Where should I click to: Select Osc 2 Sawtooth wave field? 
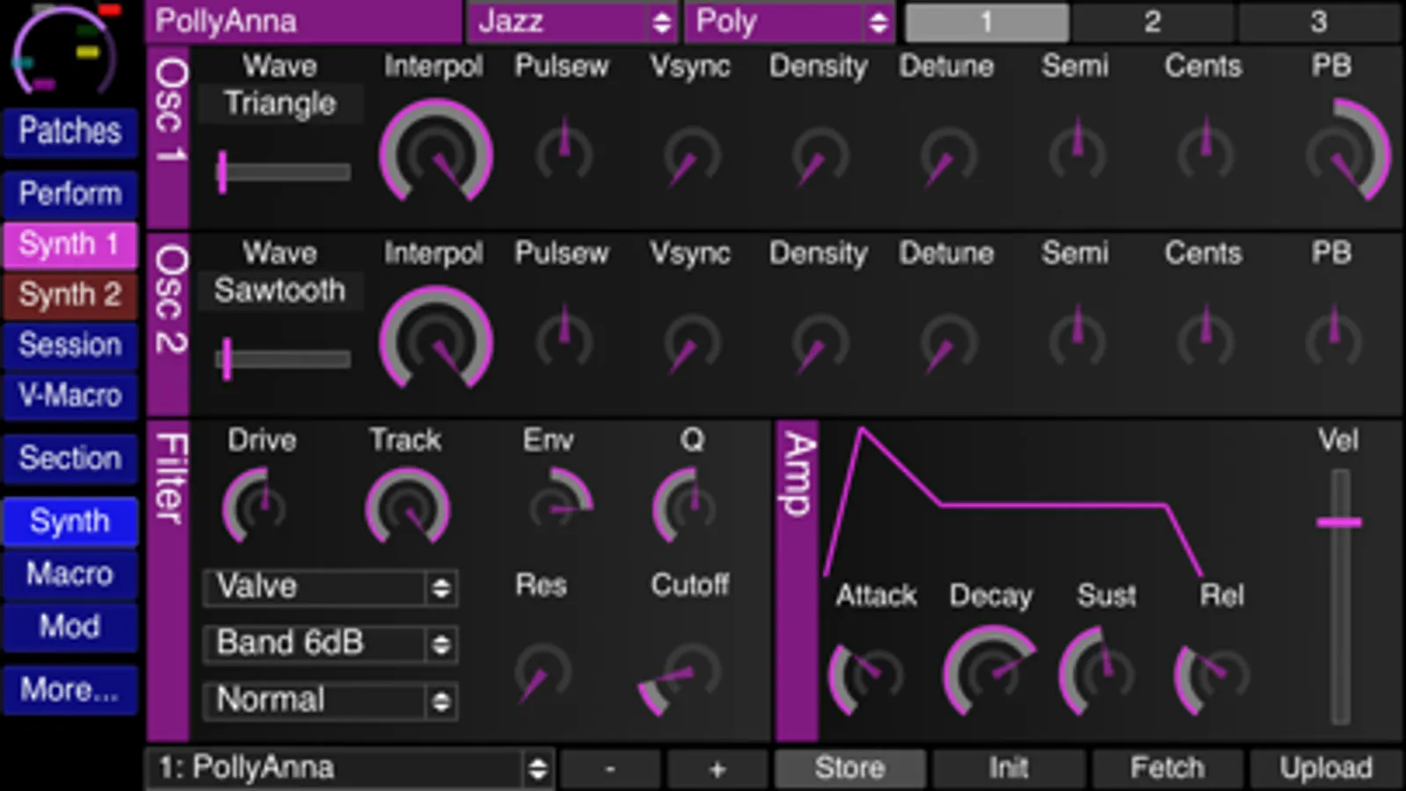coord(280,291)
